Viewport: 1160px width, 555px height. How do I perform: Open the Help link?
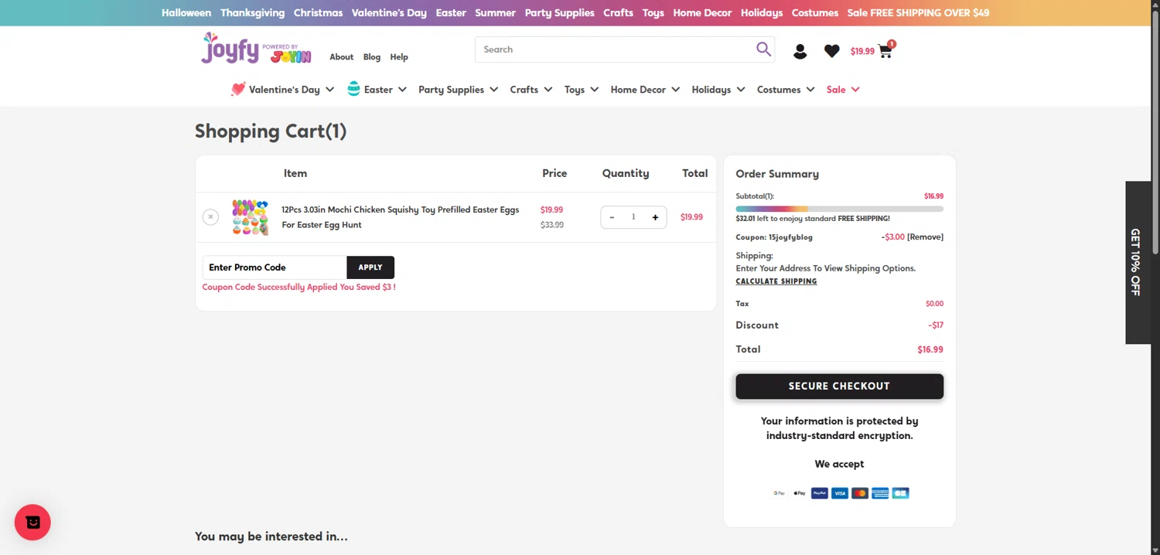tap(399, 57)
